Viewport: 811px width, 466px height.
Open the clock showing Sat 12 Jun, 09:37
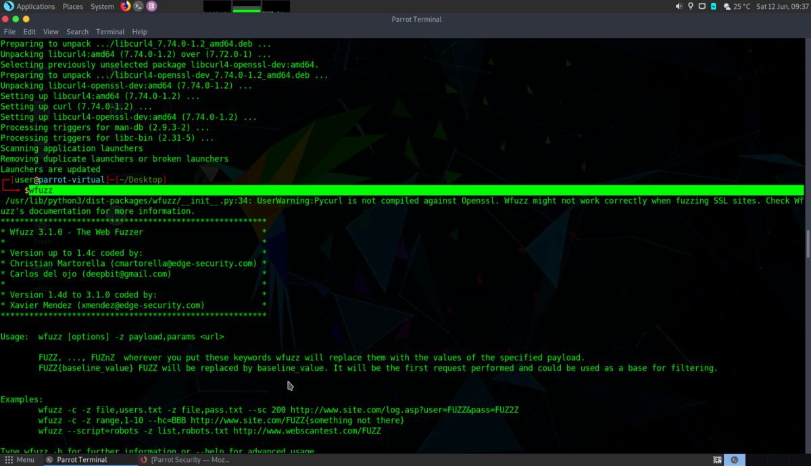click(783, 6)
